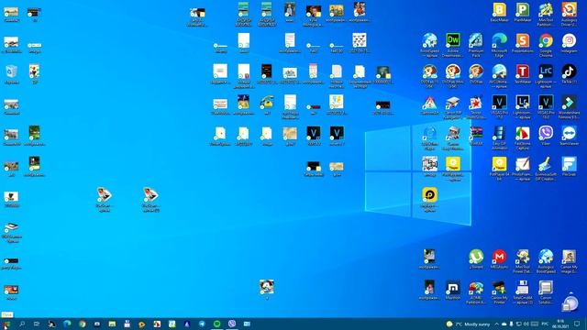Switch to Viber in the taskbar

[232, 324]
